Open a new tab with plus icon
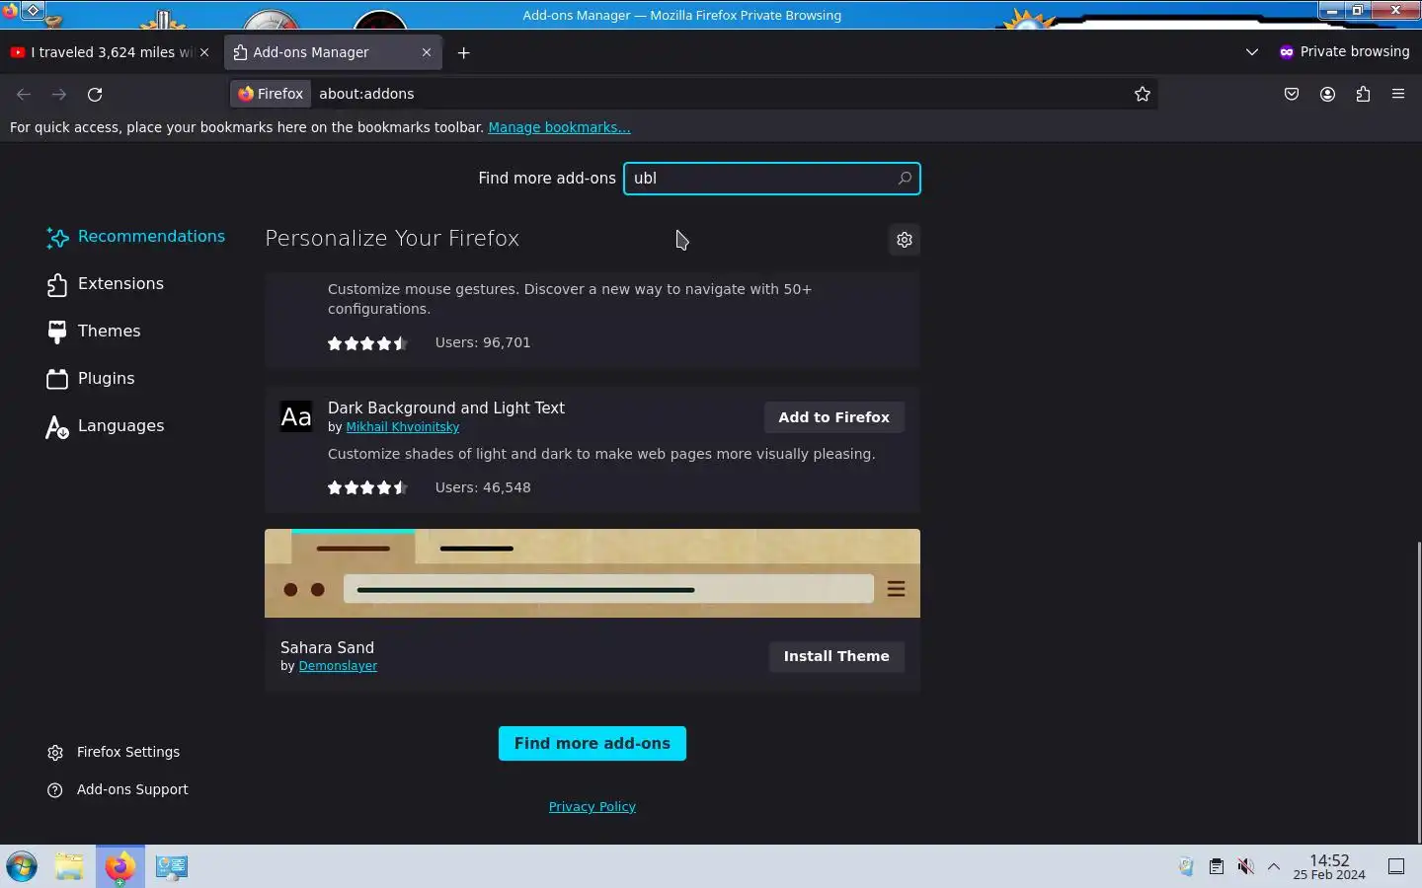The height and width of the screenshot is (888, 1422). [463, 52]
